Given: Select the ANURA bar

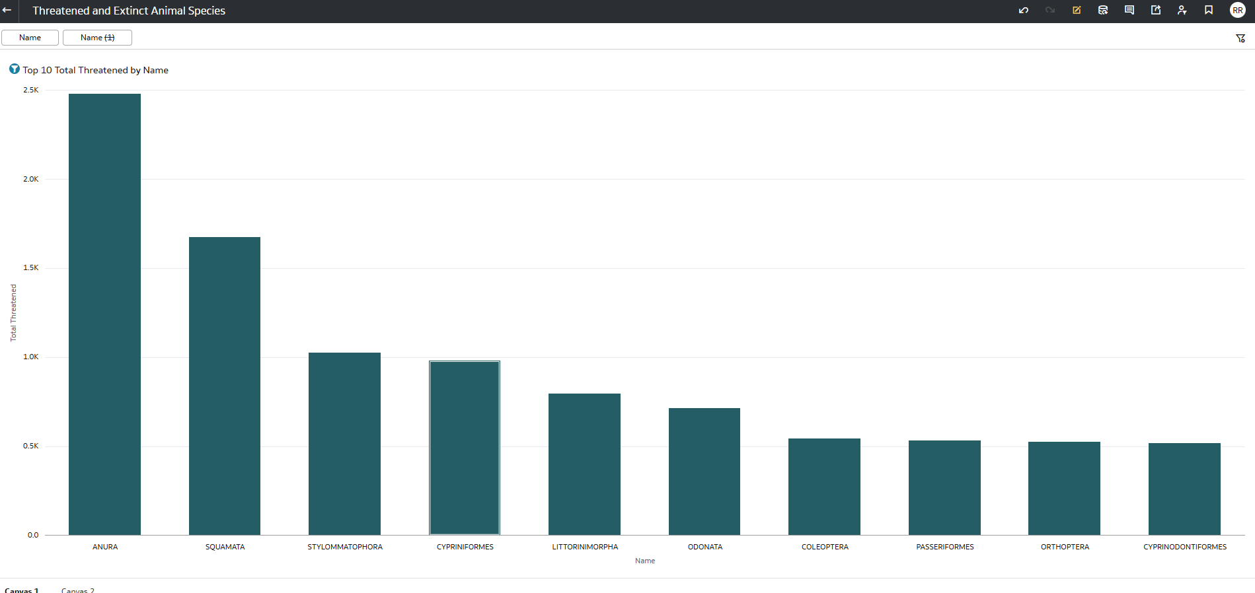Looking at the screenshot, I should click(x=104, y=314).
